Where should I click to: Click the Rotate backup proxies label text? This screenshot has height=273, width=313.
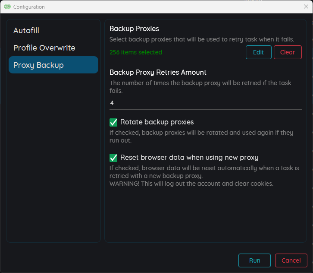[x=157, y=122]
